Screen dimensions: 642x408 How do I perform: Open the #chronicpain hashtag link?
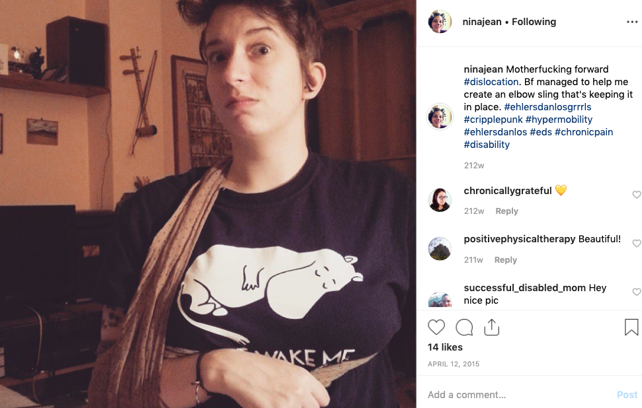coord(583,132)
